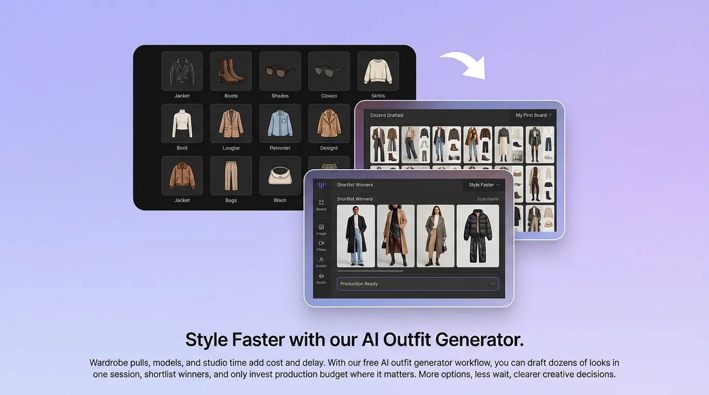Viewport: 709px width, 395px height.
Task: Open the Avatar tool in sidebar
Action: (x=321, y=262)
